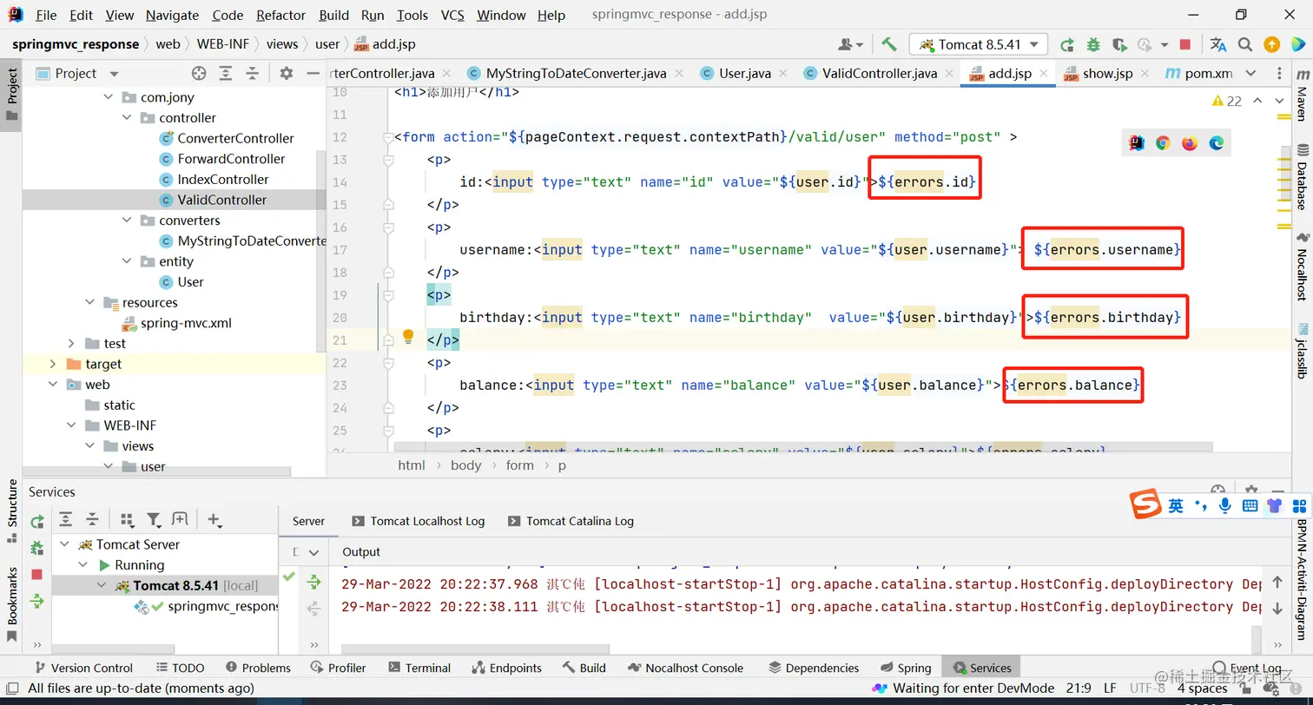
Task: Open the Version Control tool window
Action: (83, 668)
